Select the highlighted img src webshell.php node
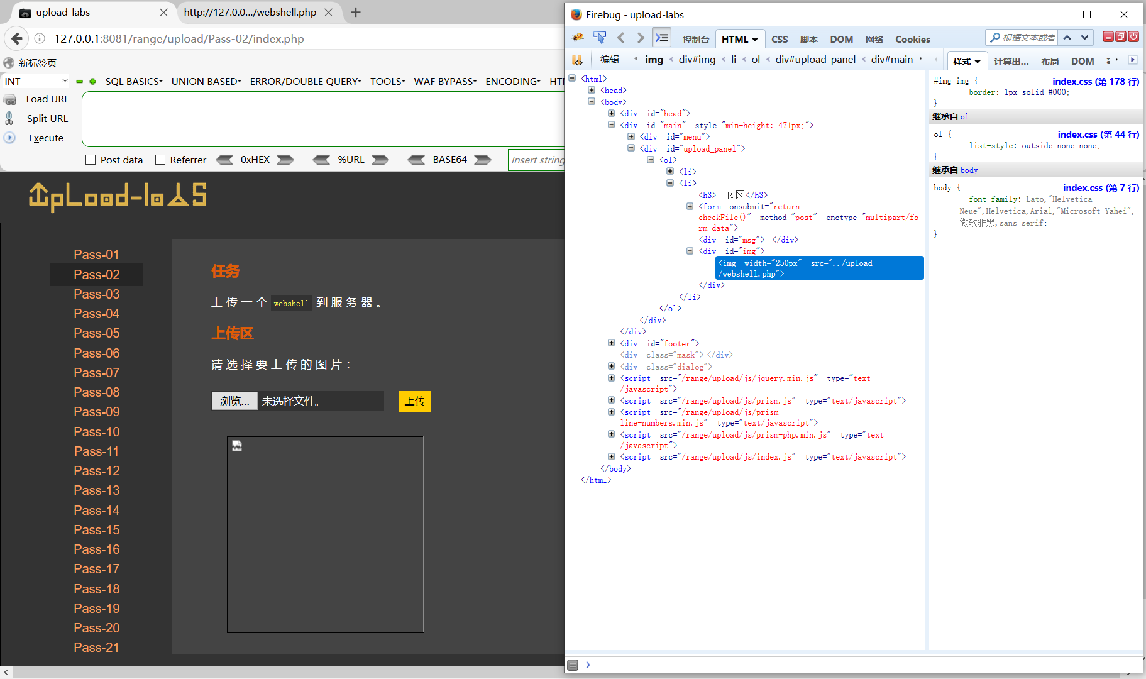 (x=820, y=268)
